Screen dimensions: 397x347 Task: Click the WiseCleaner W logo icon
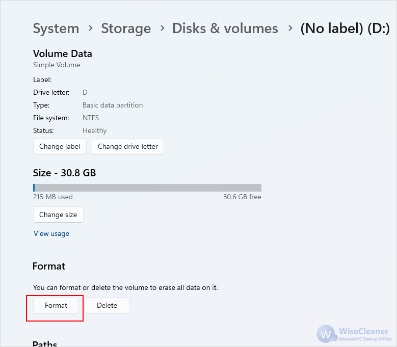pyautogui.click(x=326, y=334)
